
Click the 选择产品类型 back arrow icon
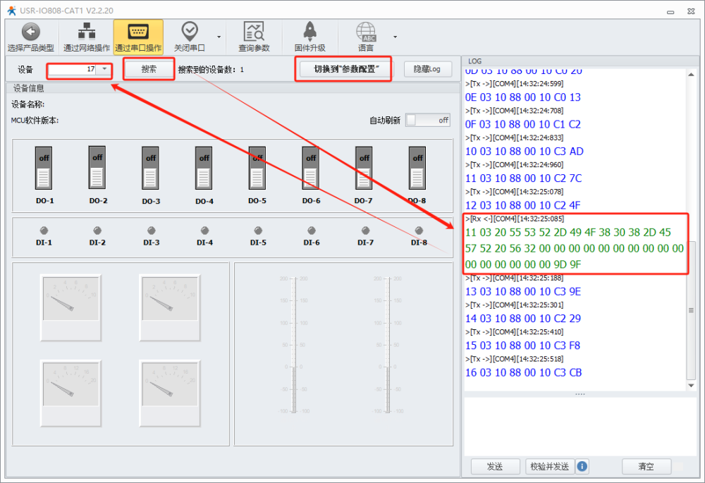[x=30, y=32]
